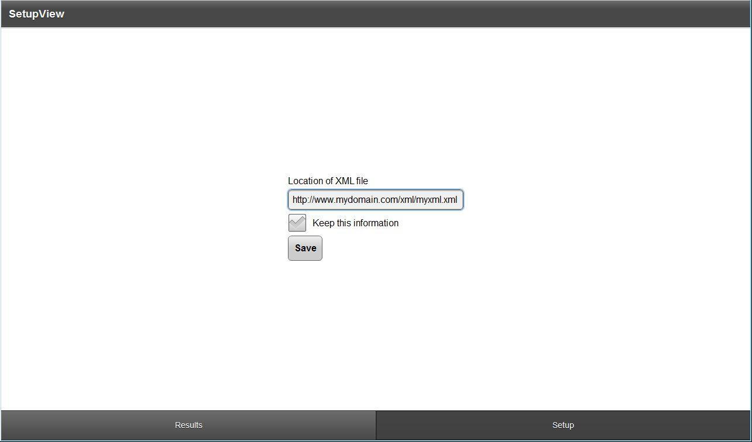Click the SetupView title text

coord(36,14)
